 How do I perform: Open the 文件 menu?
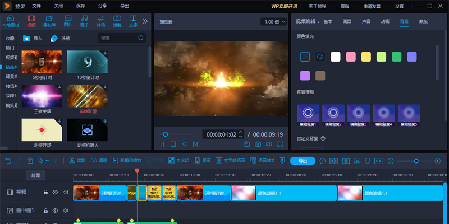tap(36, 6)
